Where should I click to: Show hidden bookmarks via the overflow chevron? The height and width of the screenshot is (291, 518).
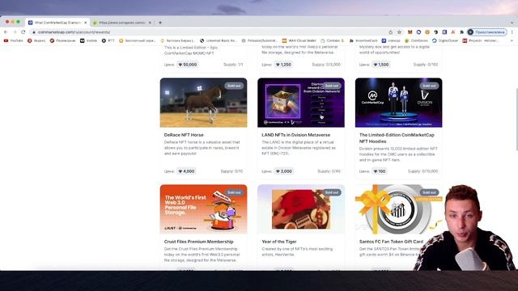512,40
